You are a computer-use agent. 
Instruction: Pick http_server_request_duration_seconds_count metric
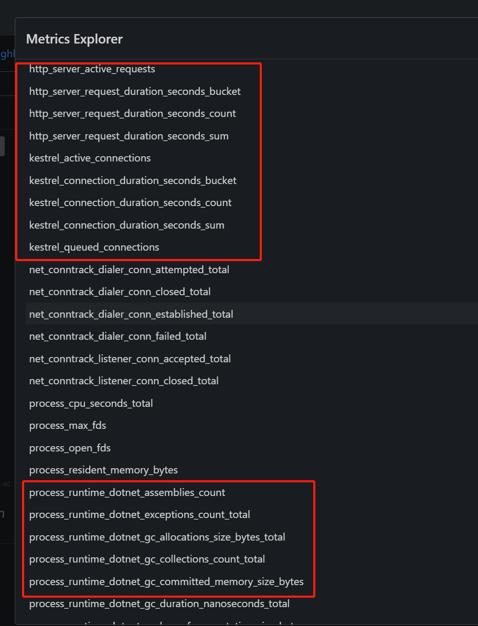pyautogui.click(x=132, y=114)
